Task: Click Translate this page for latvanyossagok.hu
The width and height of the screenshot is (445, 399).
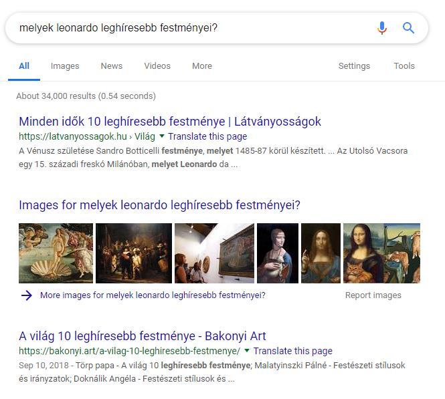Action: (x=207, y=136)
